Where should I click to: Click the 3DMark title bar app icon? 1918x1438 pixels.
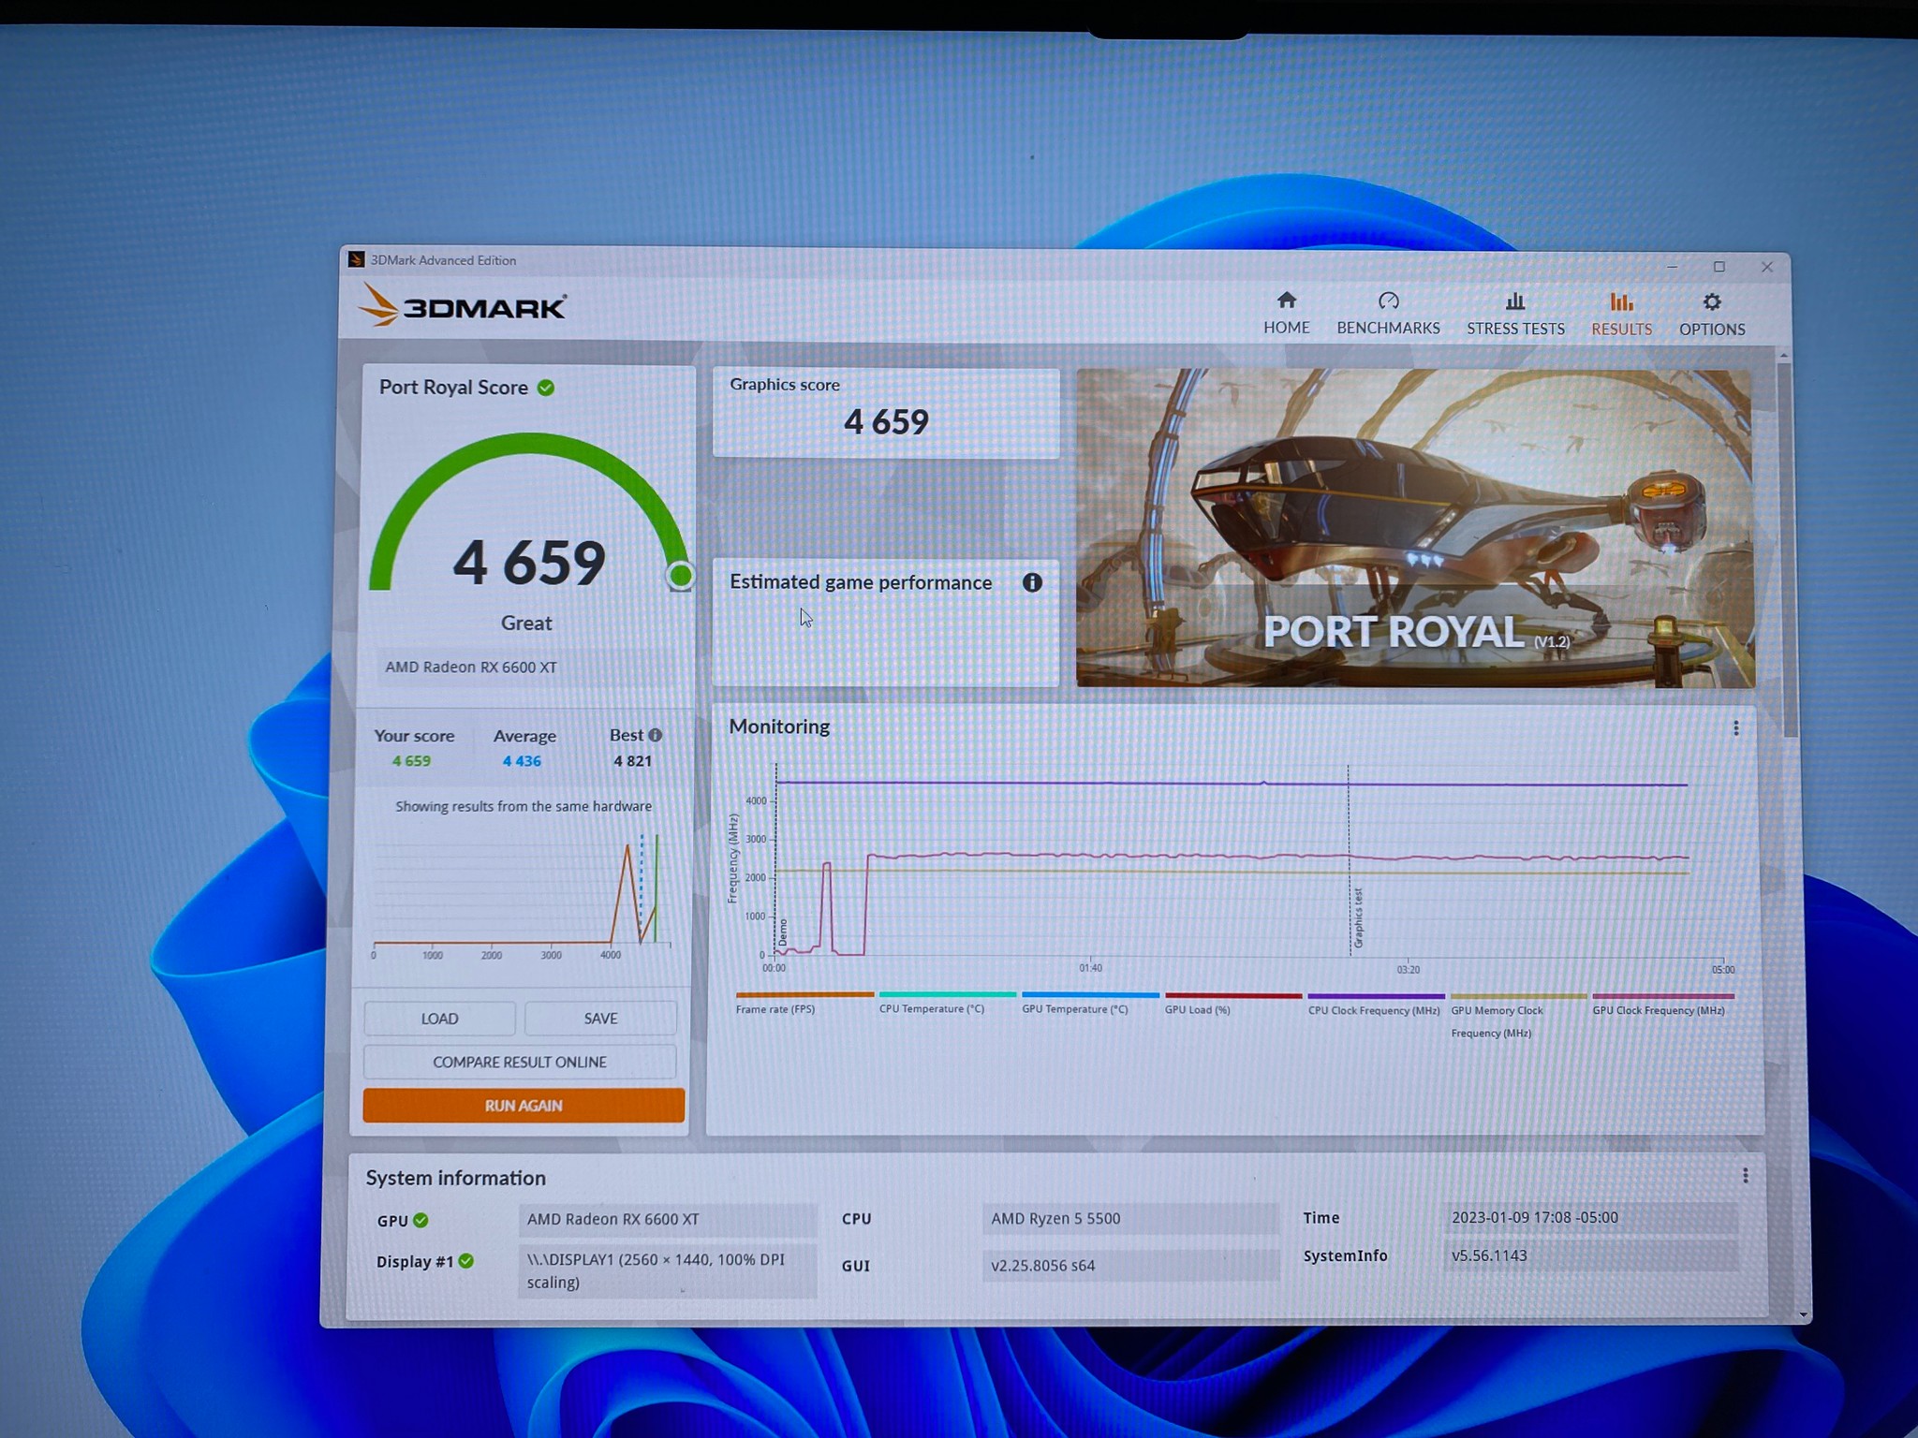356,260
